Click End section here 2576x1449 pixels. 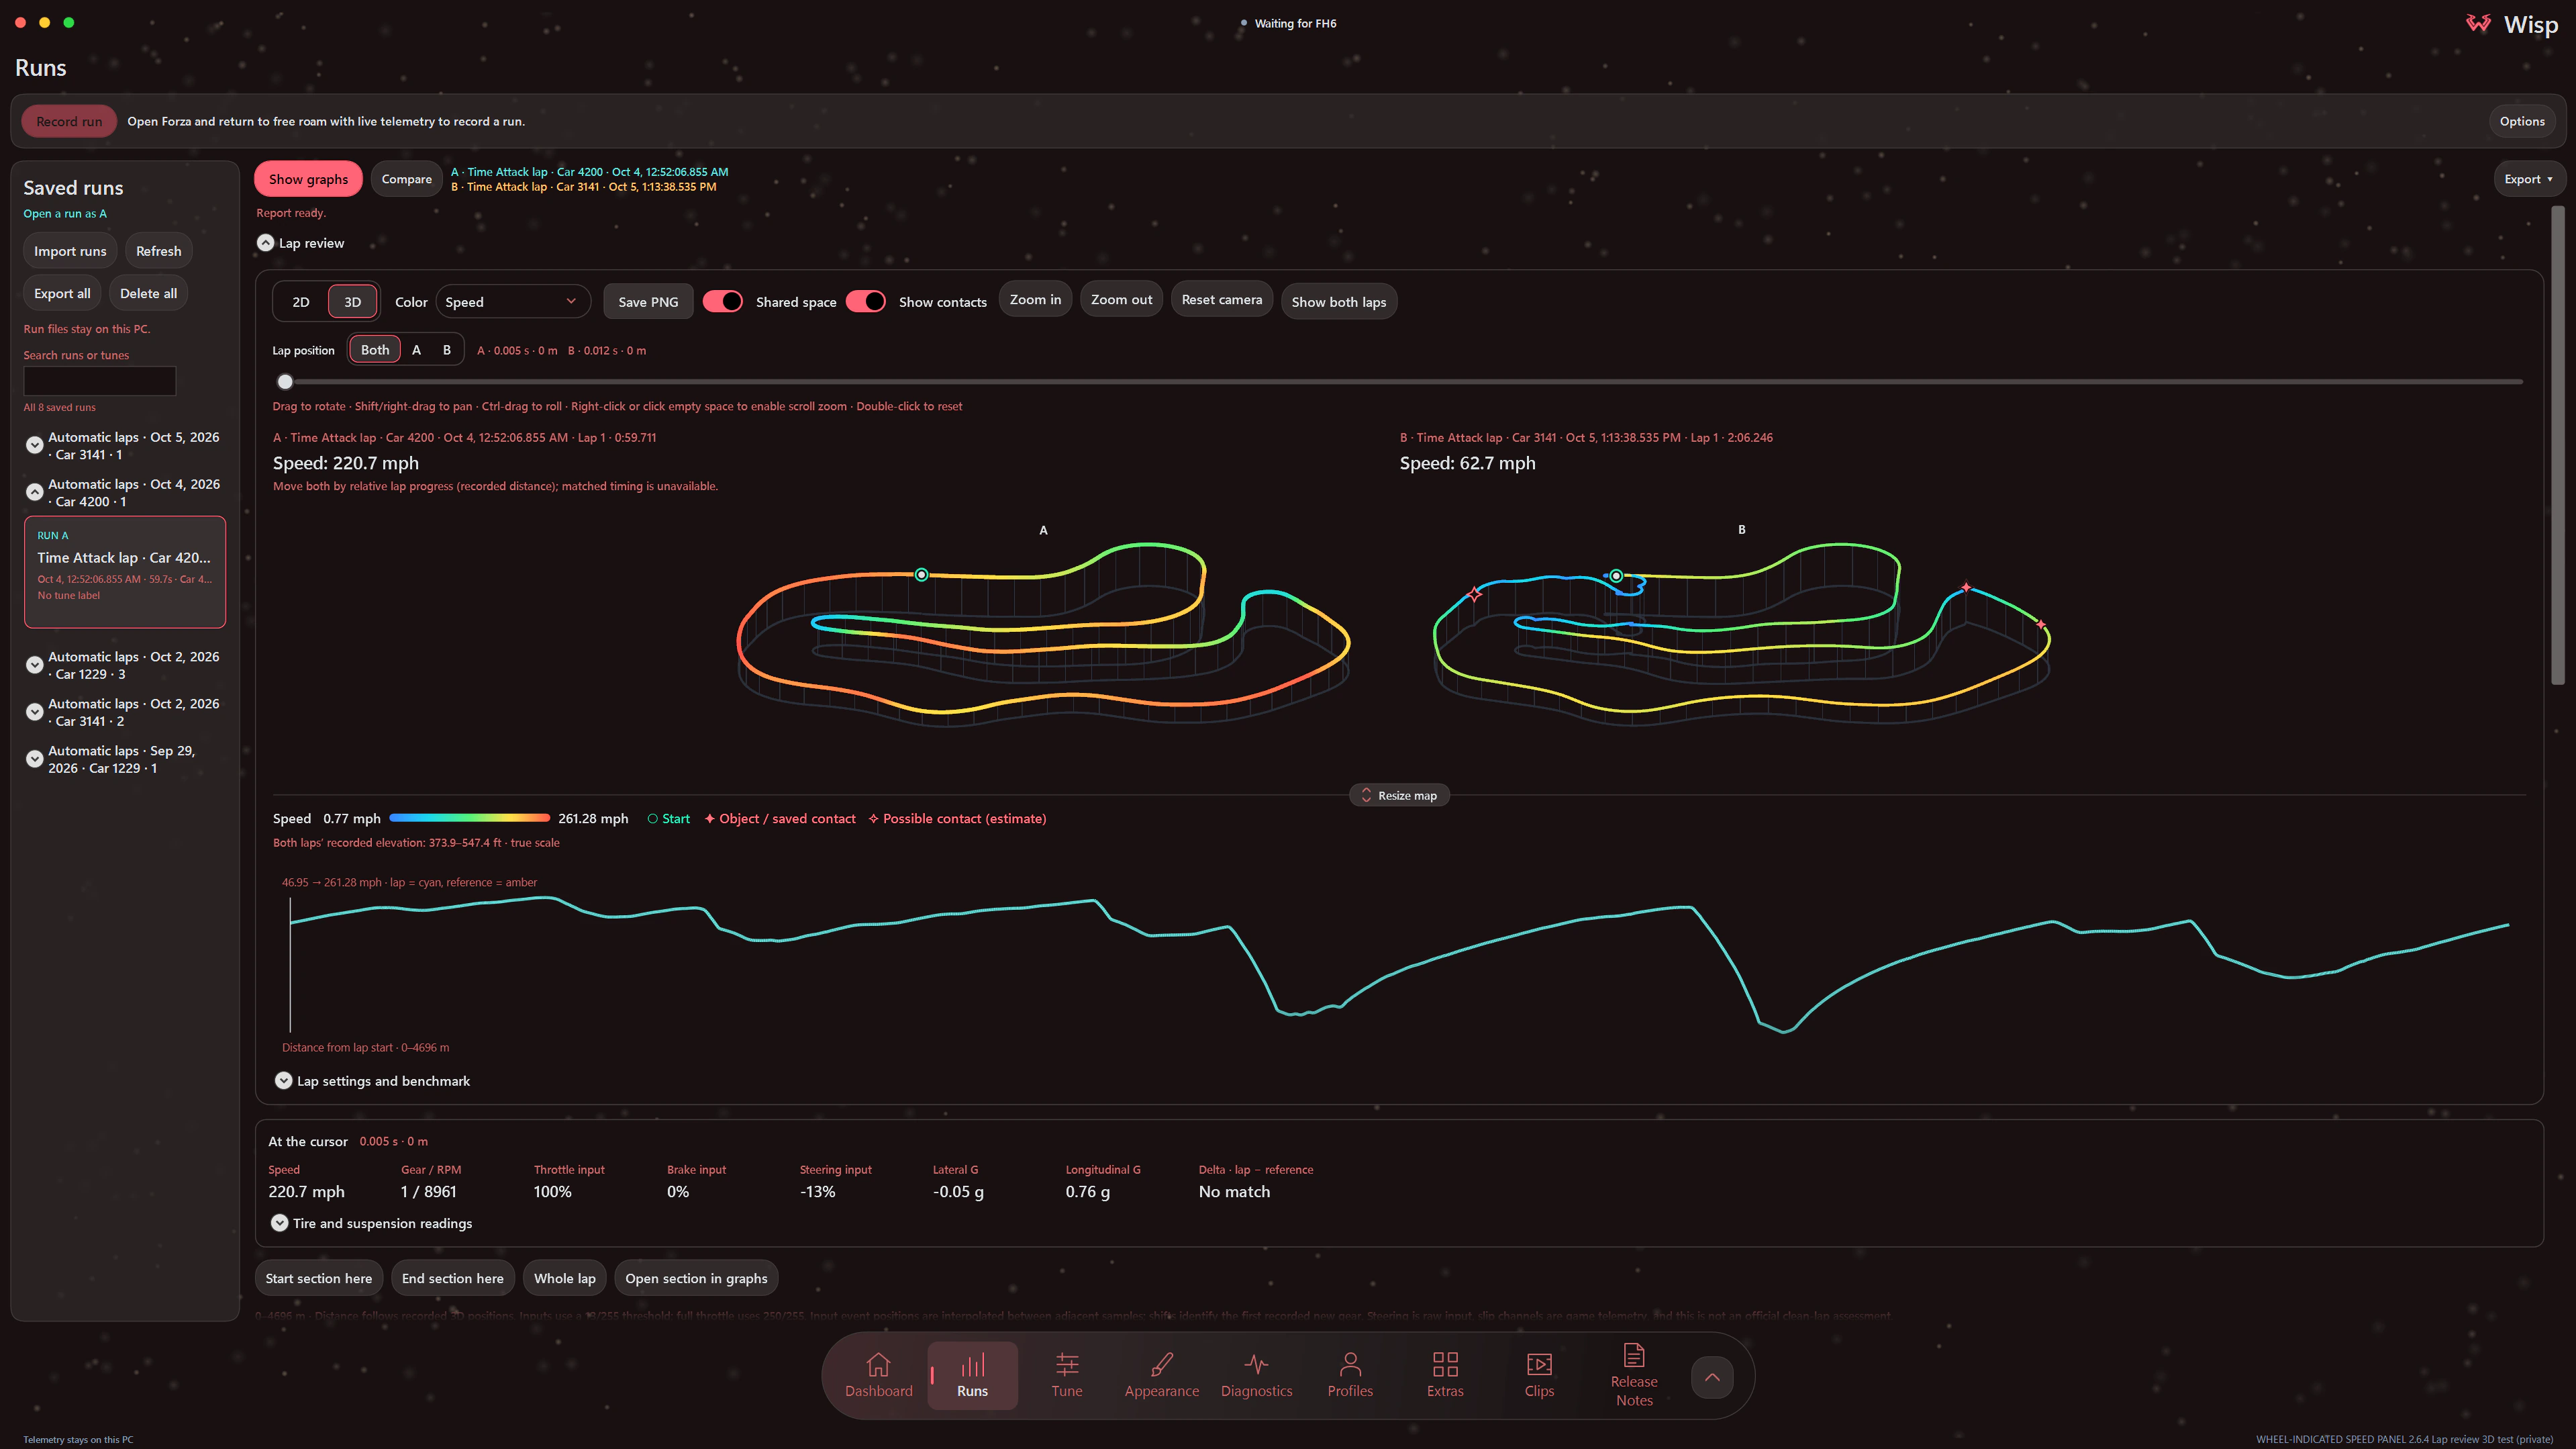tap(452, 1278)
